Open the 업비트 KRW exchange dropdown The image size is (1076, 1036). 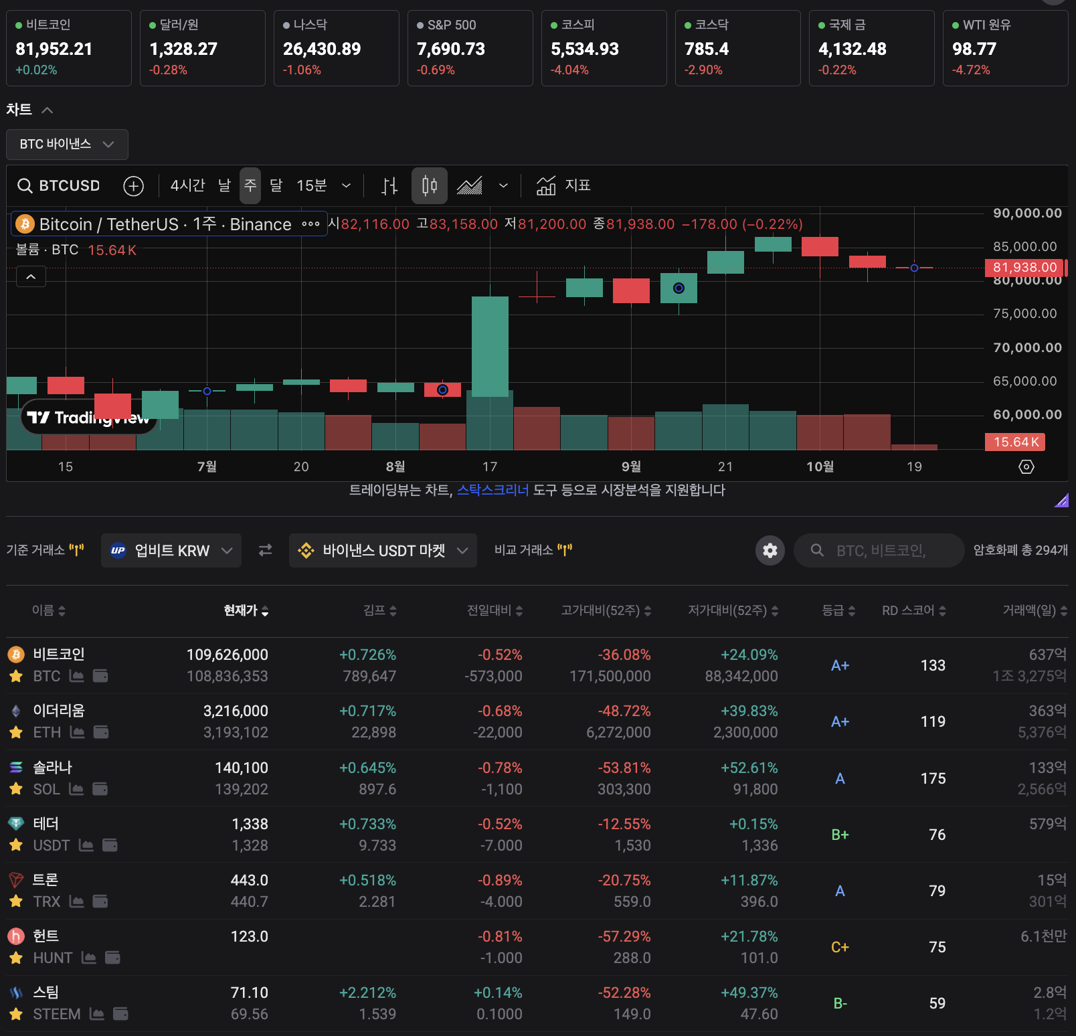pos(171,550)
